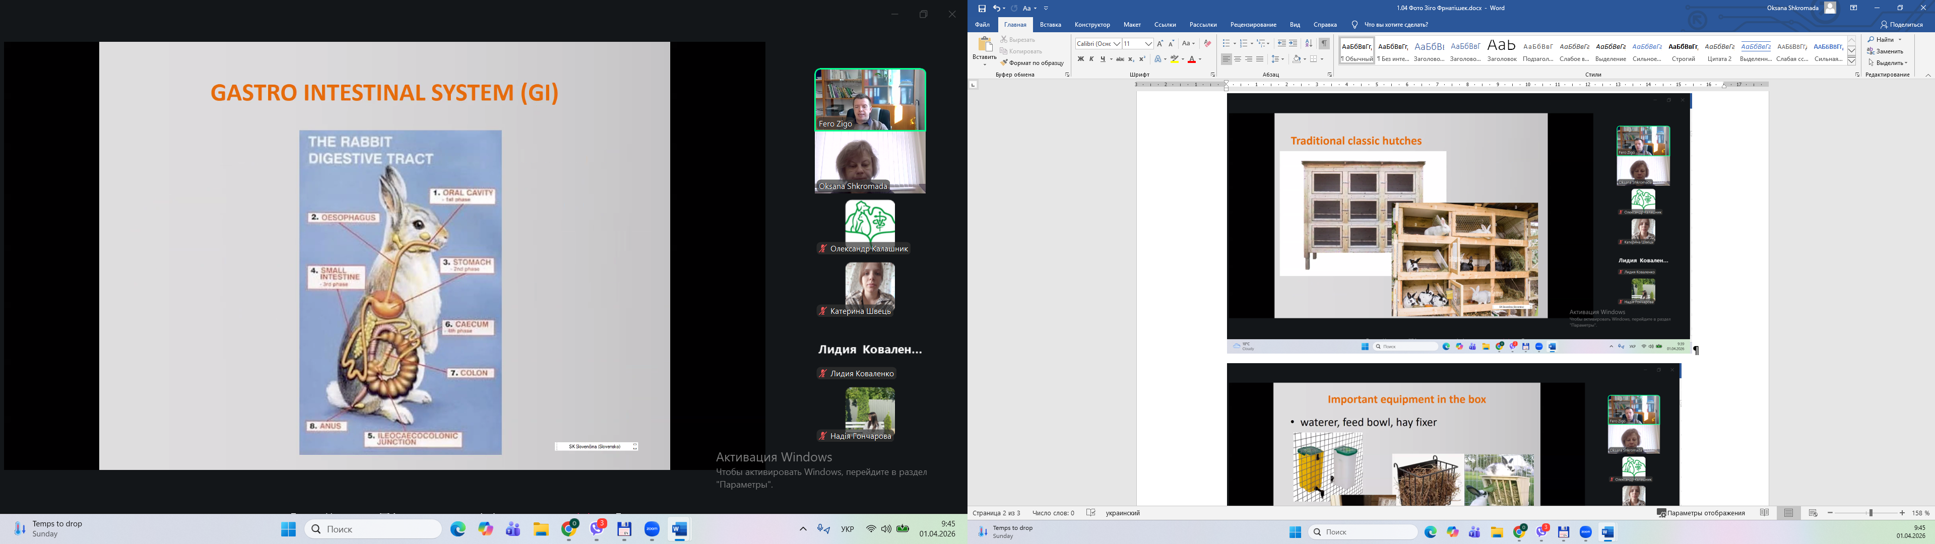The width and height of the screenshot is (1935, 544).
Task: Click Формат по образцу painter
Action: pyautogui.click(x=1032, y=63)
